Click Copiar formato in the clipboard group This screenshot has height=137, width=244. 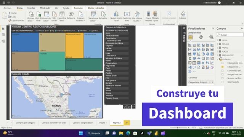tap(16, 21)
